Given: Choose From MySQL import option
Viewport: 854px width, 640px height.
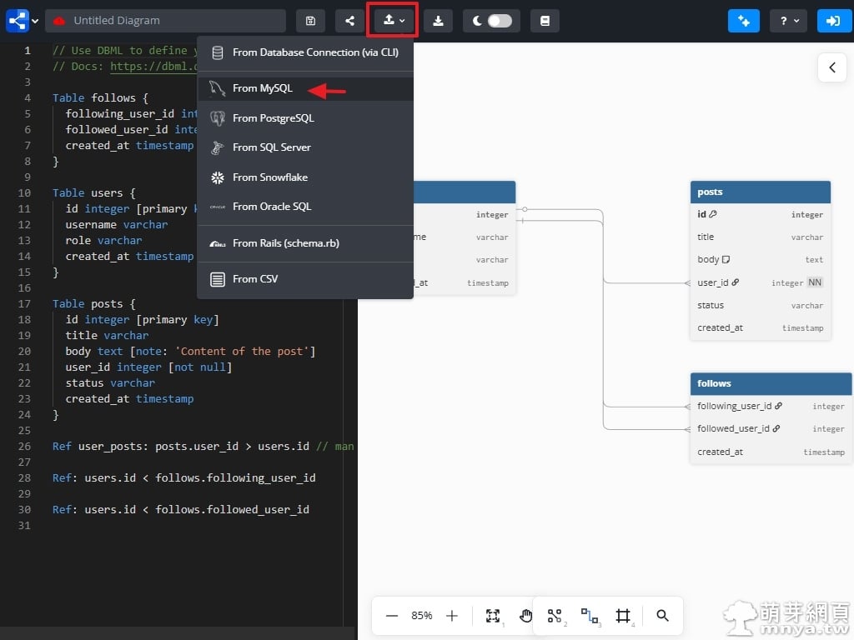Looking at the screenshot, I should pyautogui.click(x=263, y=88).
